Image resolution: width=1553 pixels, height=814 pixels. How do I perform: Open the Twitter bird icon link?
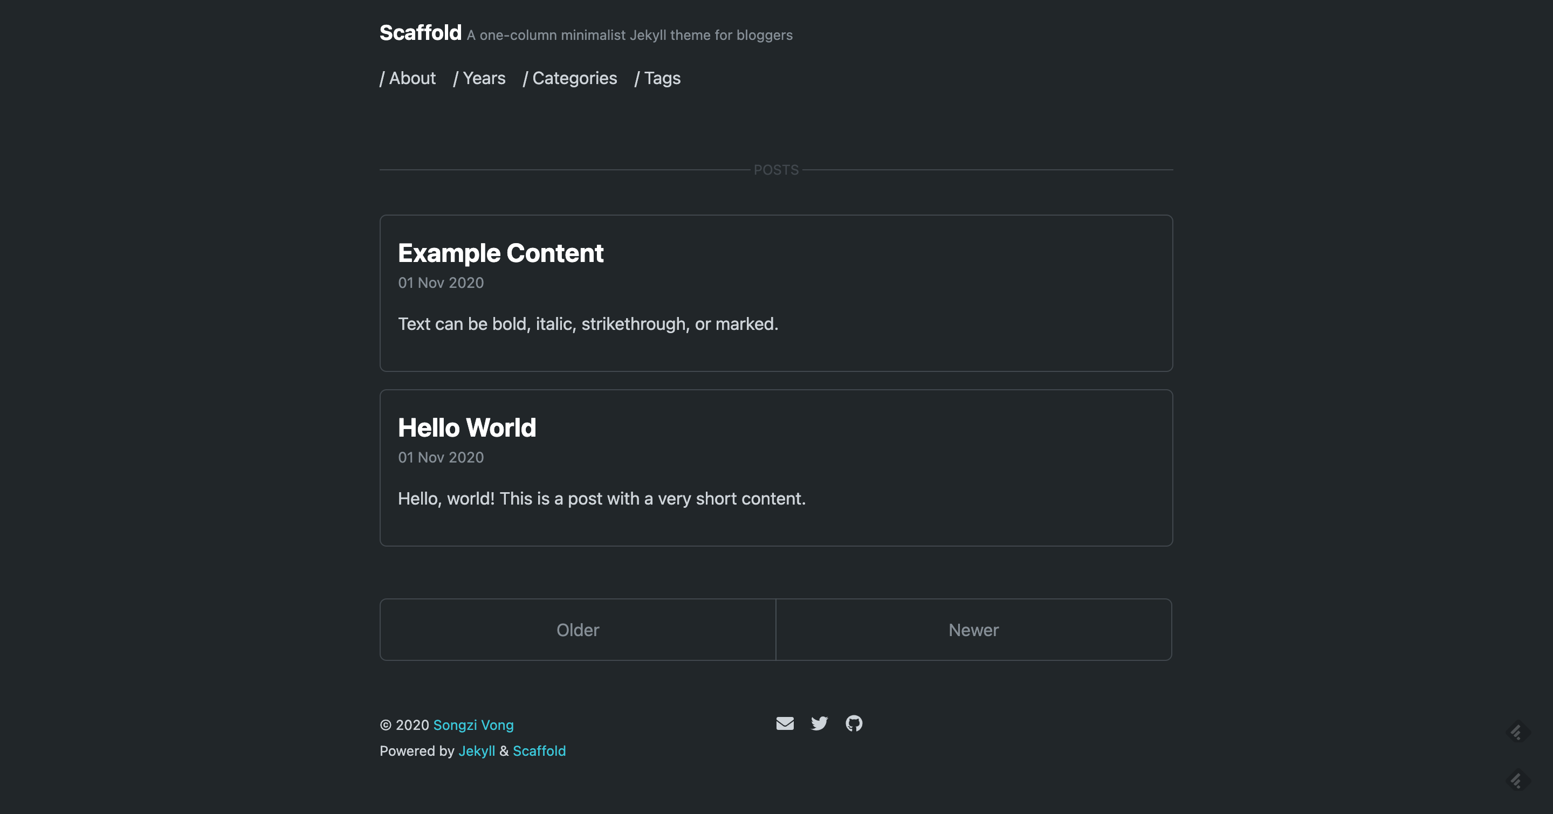(x=819, y=723)
